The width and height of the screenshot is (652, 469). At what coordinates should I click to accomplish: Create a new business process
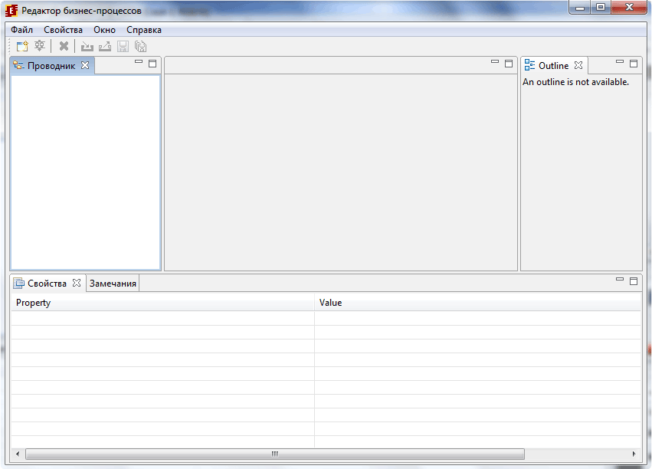21,45
